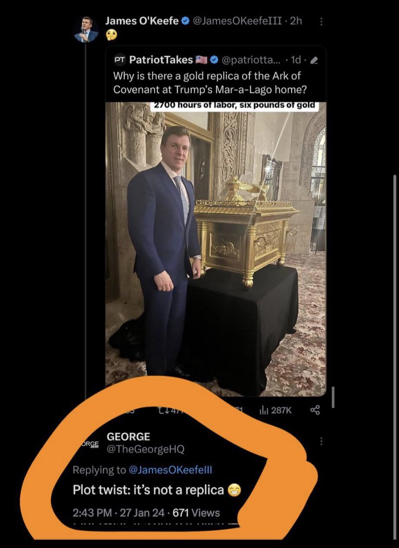
Task: Open James O'Keefe's profile avatar
Action: 86,30
